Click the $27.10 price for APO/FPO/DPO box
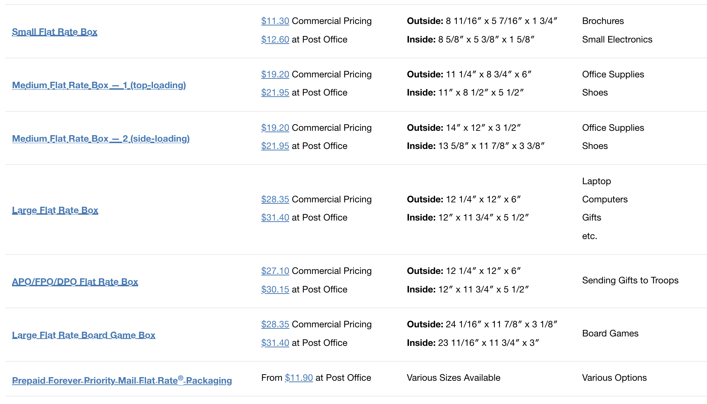This screenshot has width=707, height=404. 275,271
